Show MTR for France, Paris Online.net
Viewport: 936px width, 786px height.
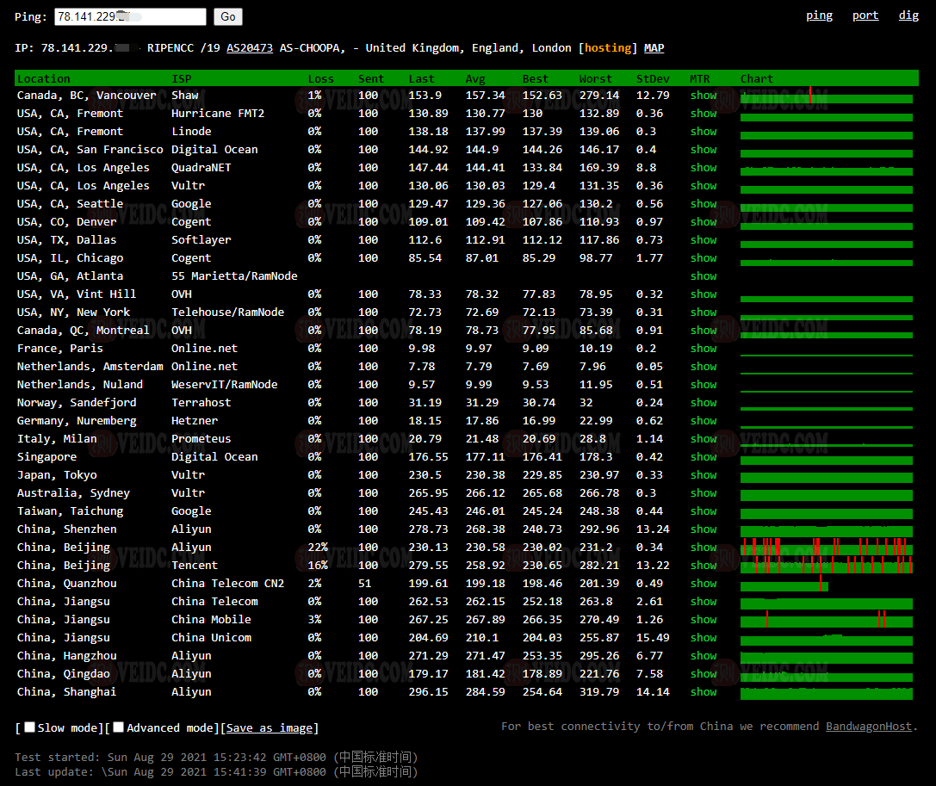click(x=703, y=349)
